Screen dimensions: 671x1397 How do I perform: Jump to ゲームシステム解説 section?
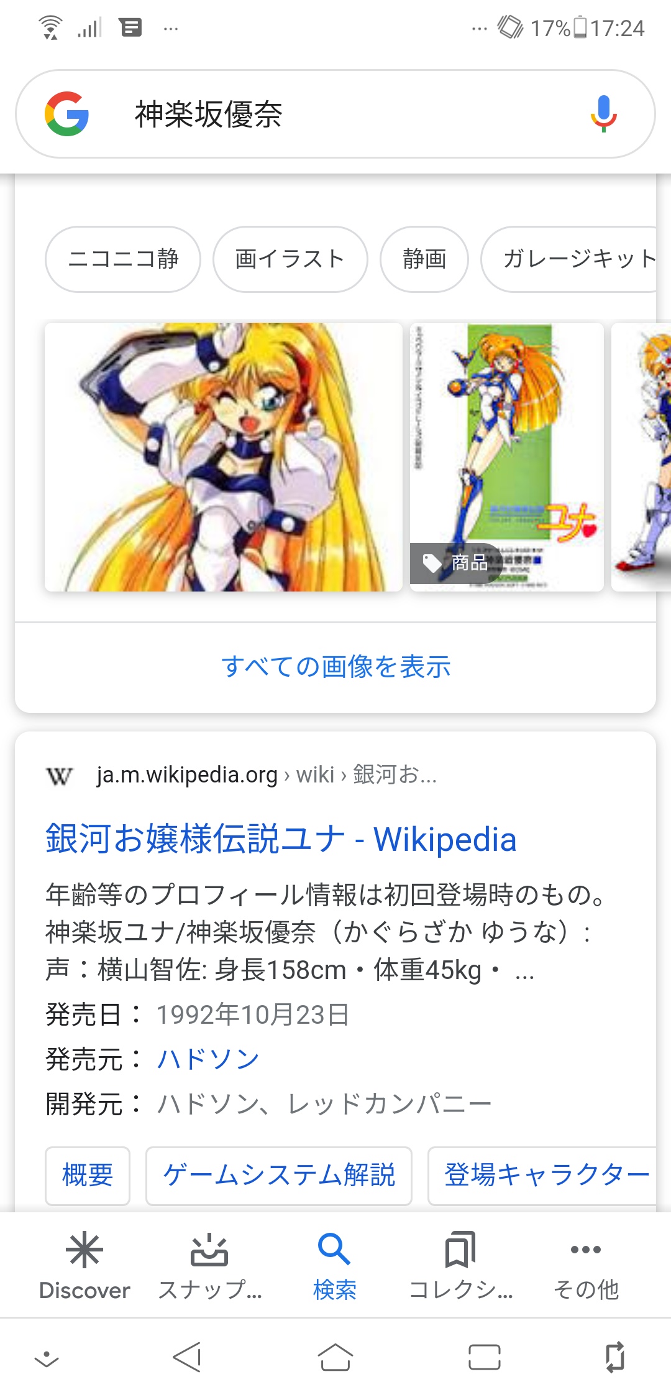[279, 1176]
